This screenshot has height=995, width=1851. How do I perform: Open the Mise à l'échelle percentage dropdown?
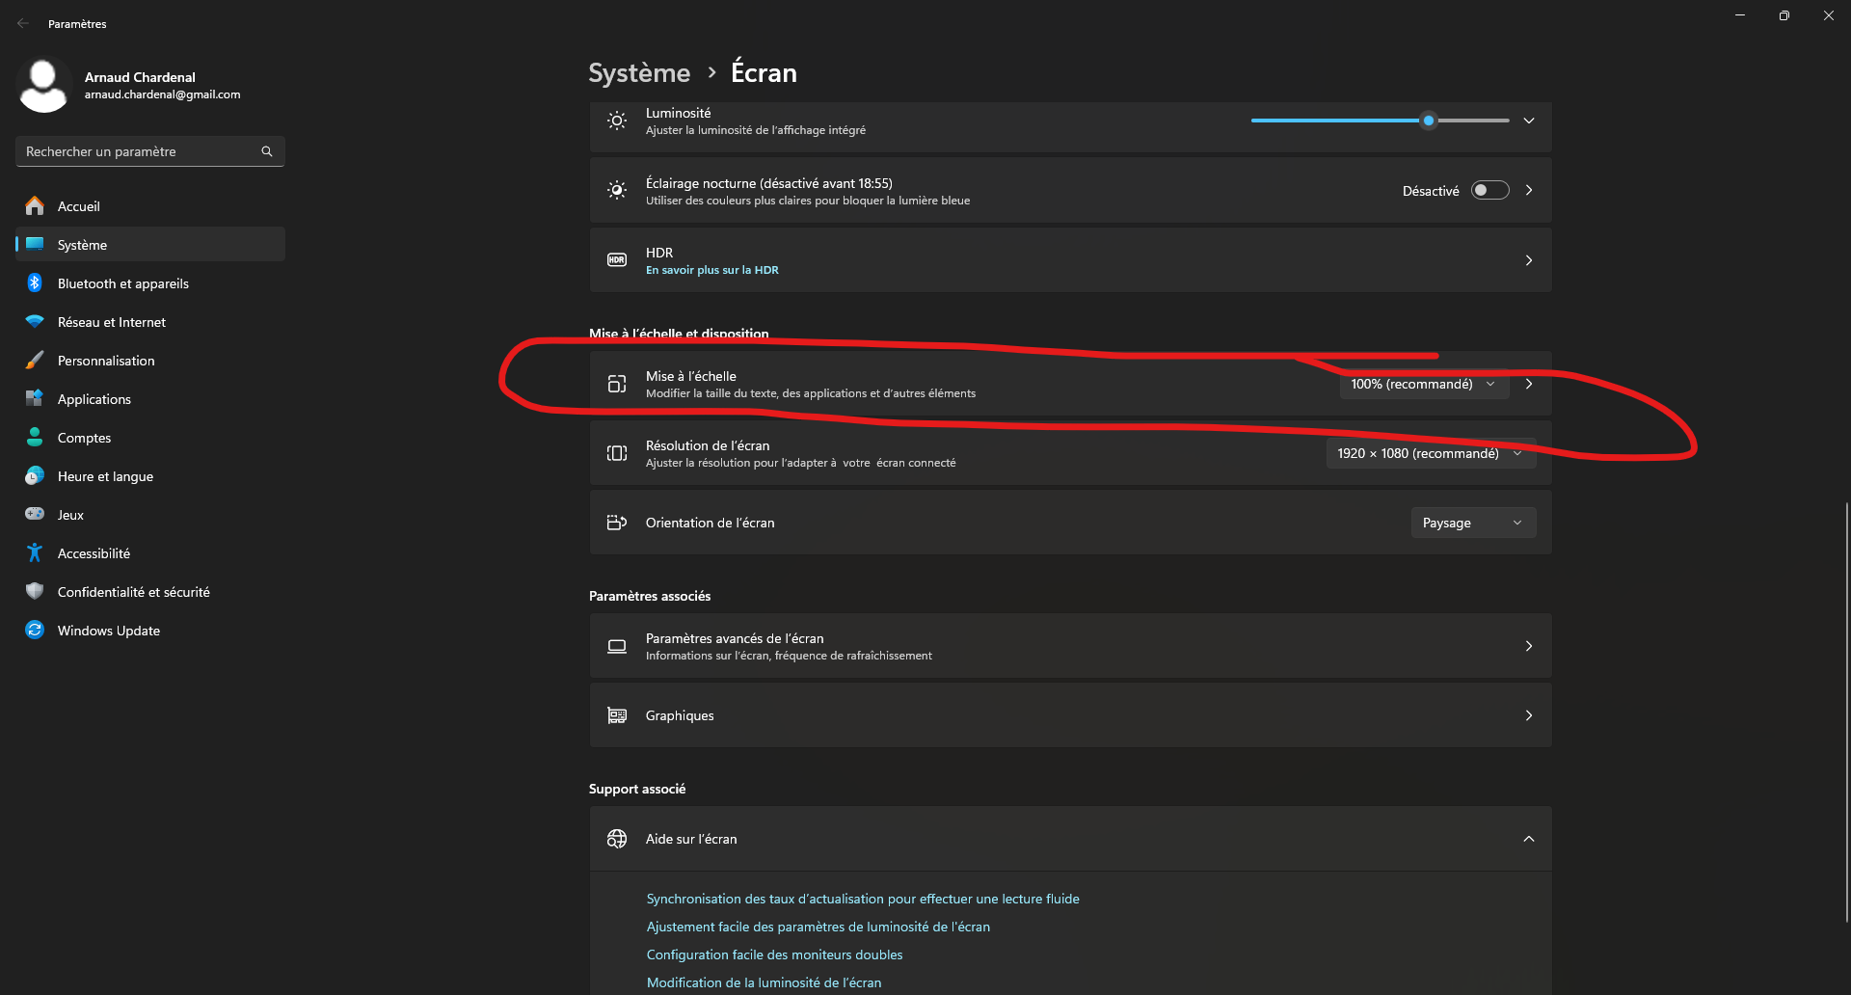1423,385
